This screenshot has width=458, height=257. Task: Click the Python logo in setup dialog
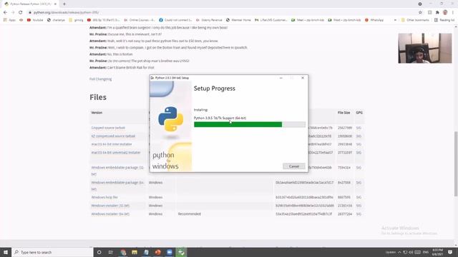tap(171, 119)
